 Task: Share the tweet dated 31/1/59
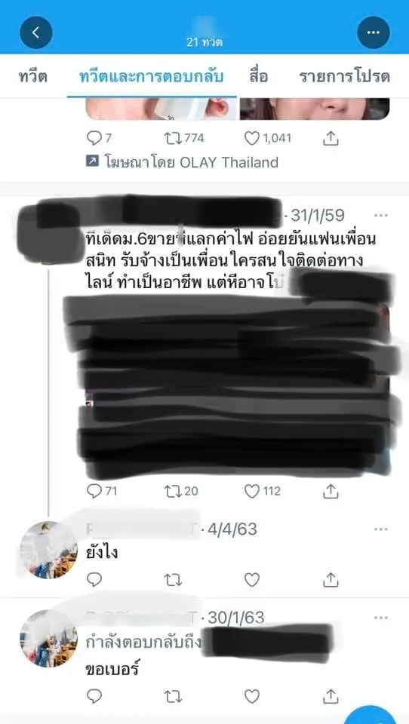coord(331,491)
